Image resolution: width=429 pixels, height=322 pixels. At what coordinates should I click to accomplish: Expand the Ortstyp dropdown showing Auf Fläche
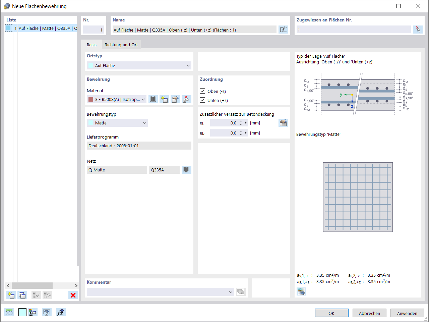[139, 65]
